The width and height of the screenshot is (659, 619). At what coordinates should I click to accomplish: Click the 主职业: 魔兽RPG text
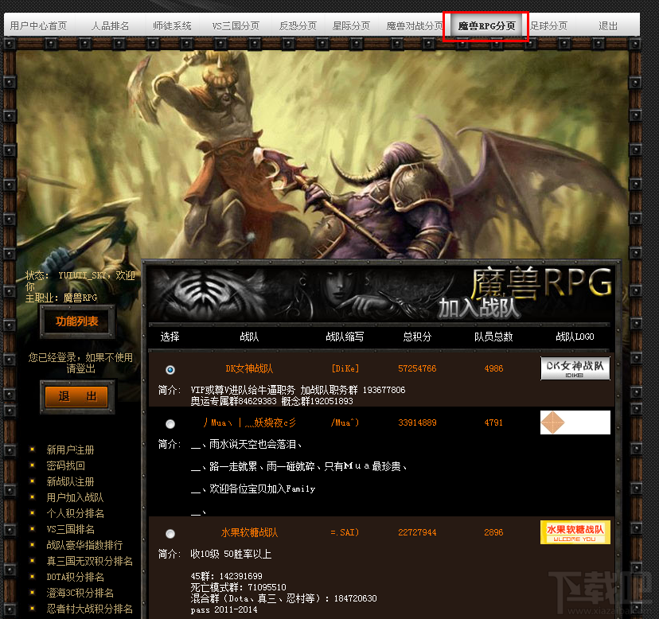tap(61, 298)
